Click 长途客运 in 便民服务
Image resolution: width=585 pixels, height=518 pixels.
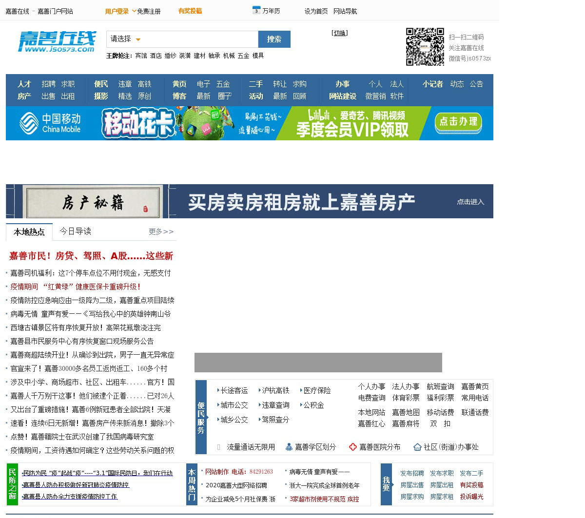click(x=234, y=390)
